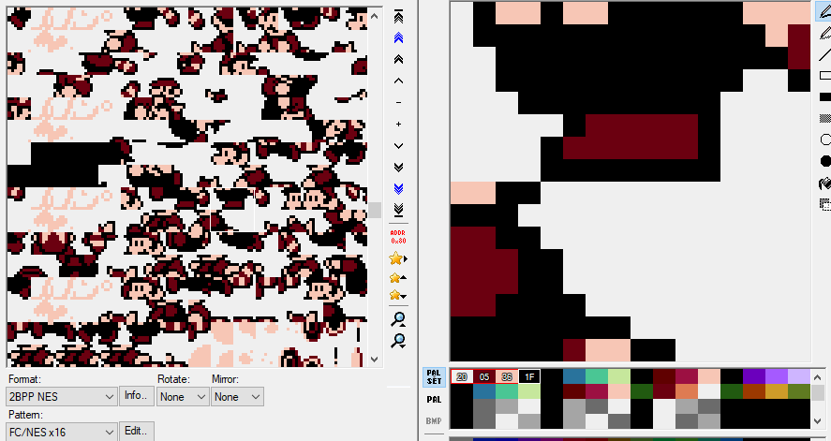Select the Rectangle outline tool

[824, 76]
